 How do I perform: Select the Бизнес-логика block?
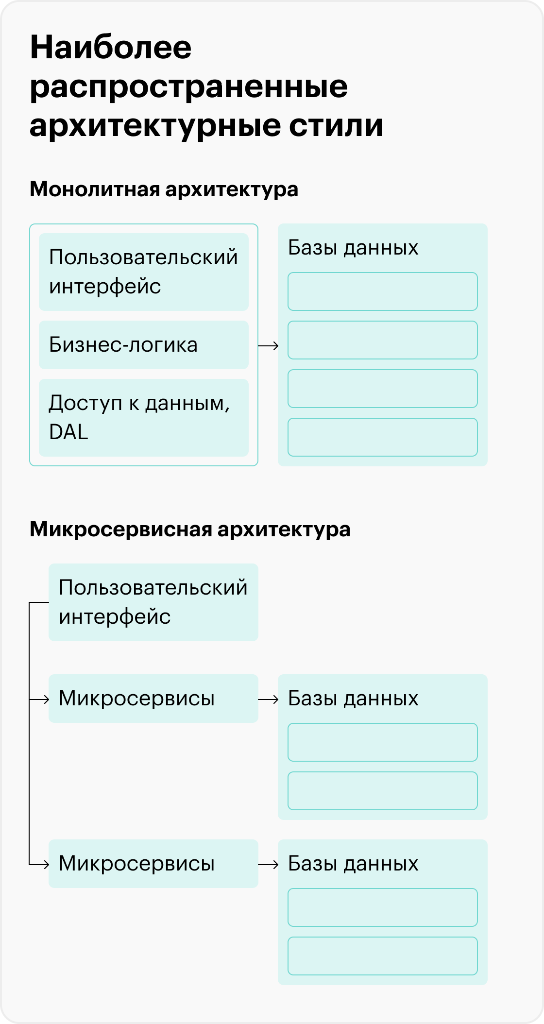pyautogui.click(x=144, y=345)
